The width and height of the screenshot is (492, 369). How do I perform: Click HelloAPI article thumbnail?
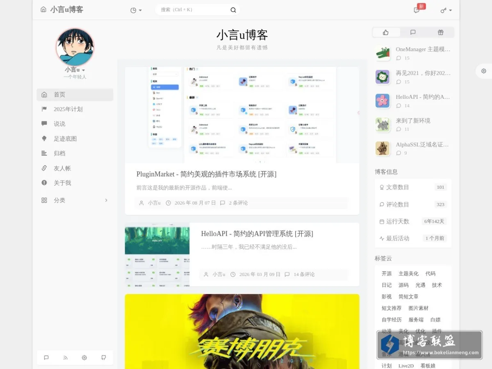(x=157, y=254)
